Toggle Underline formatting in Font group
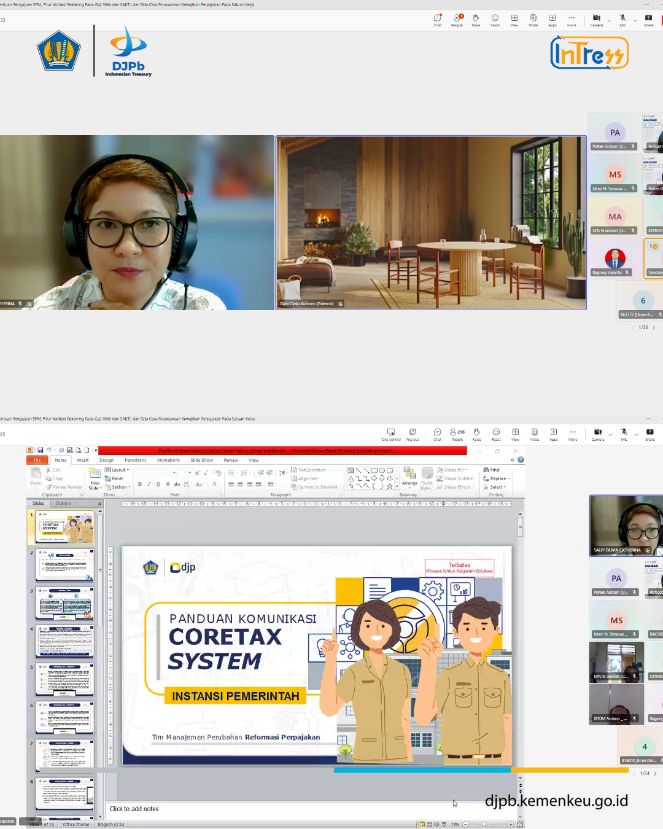This screenshot has height=829, width=663. click(x=158, y=484)
